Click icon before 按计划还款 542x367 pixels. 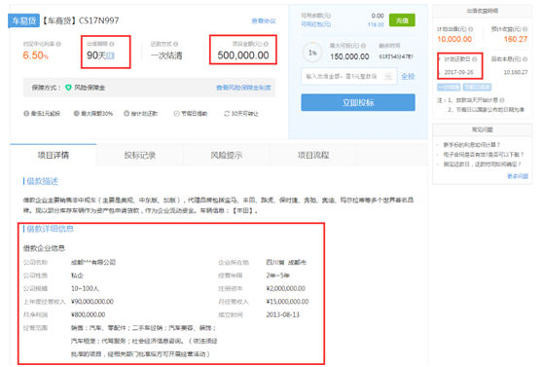tap(126, 114)
